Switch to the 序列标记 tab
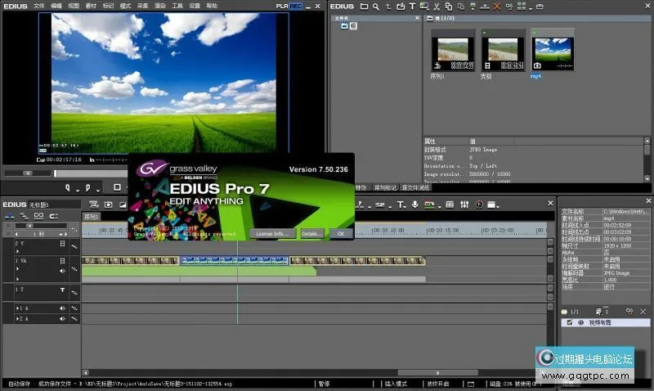This screenshot has width=654, height=391. (385, 187)
